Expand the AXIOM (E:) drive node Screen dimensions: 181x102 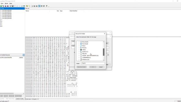pyautogui.click(x=79, y=56)
